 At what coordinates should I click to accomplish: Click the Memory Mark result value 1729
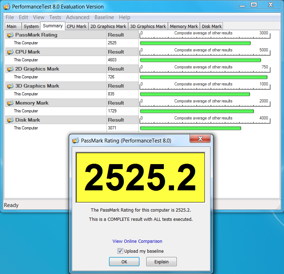coord(112,111)
